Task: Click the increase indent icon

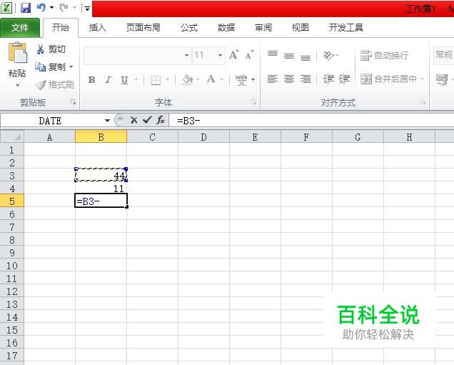Action: [x=344, y=79]
